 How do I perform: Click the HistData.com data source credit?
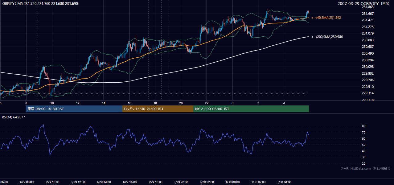point(366,168)
